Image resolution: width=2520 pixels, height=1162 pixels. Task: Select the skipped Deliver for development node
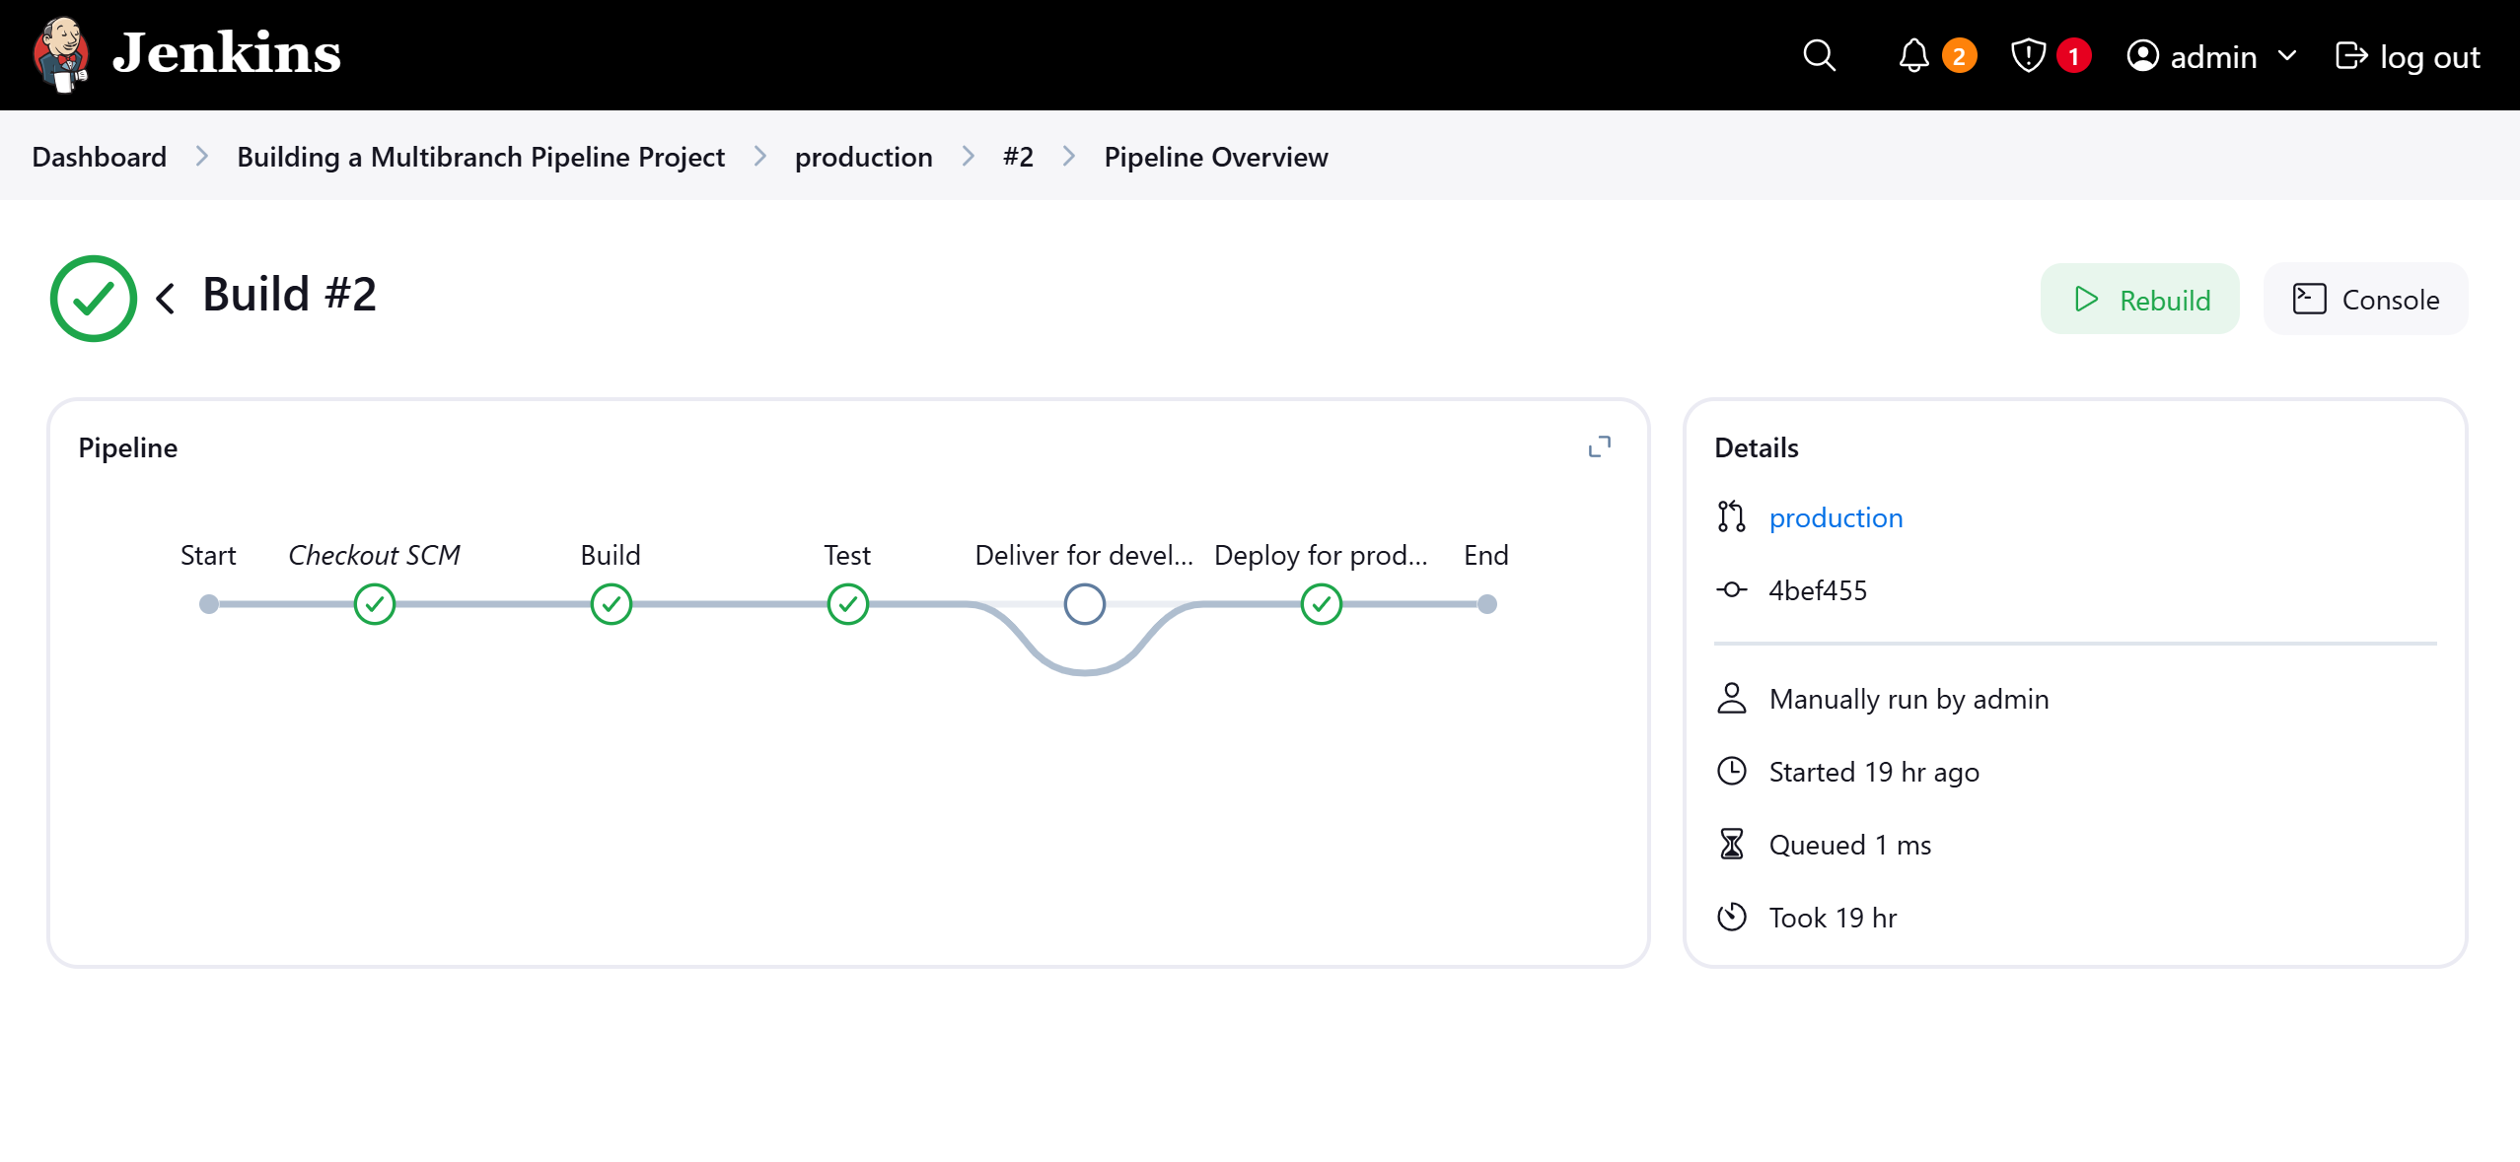coord(1085,604)
